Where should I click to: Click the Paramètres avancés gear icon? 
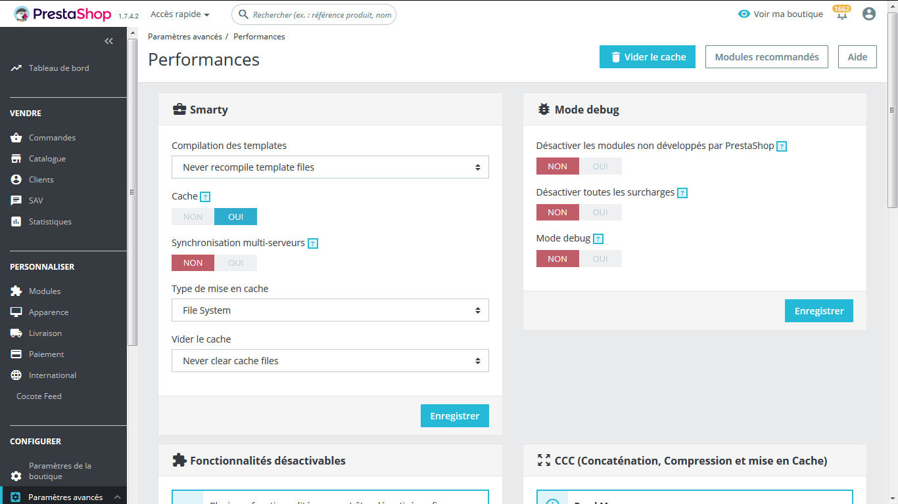tap(16, 497)
